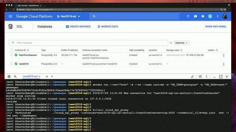Click the Type column header
This screenshot has width=236, height=132.
[x=44, y=50]
